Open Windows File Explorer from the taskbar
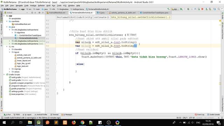 (30, 122)
